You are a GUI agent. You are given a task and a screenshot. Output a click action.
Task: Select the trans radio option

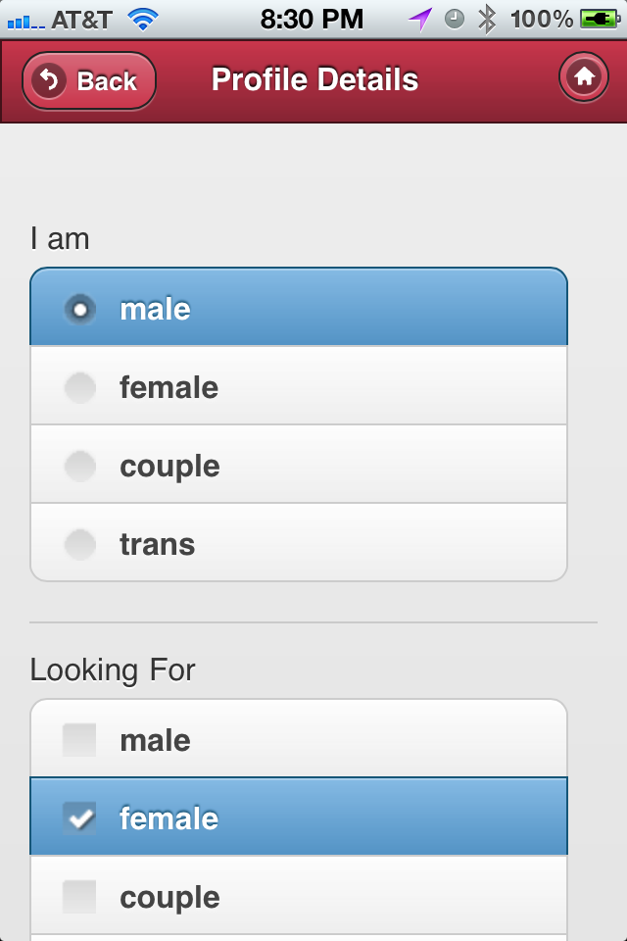tap(299, 543)
